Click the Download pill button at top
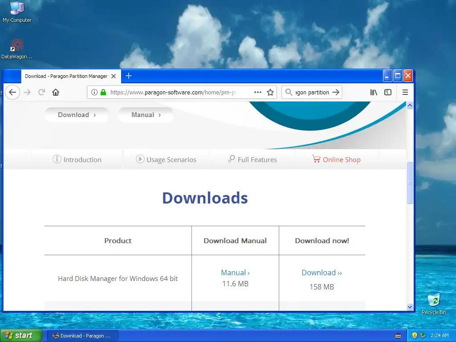Image resolution: width=456 pixels, height=342 pixels. pyautogui.click(x=77, y=115)
